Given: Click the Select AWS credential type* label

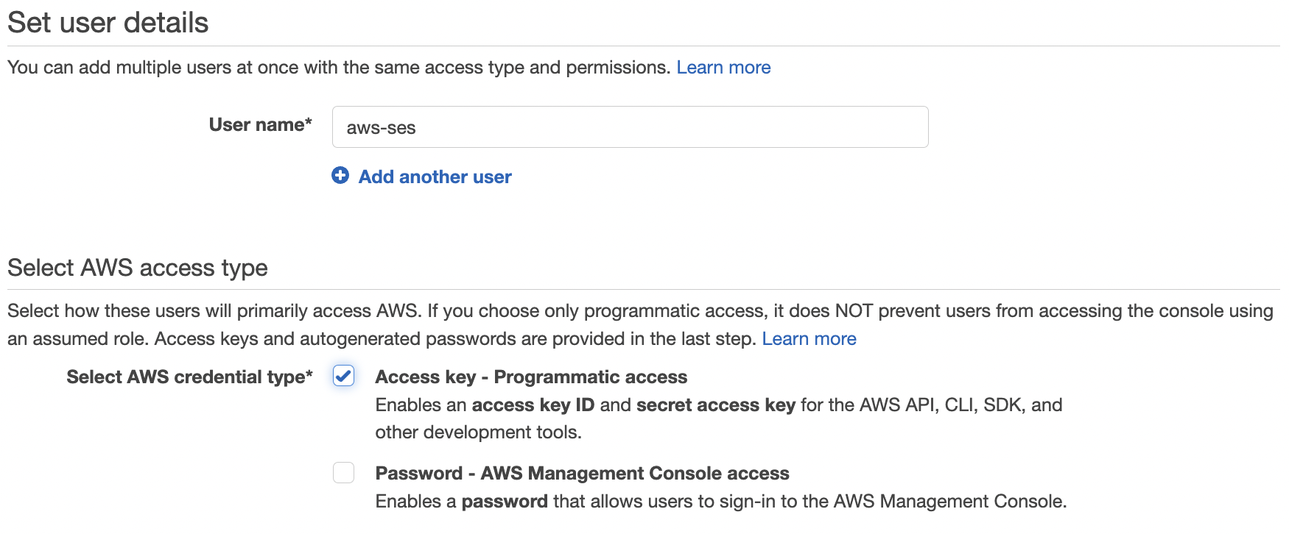Looking at the screenshot, I should pos(189,377).
